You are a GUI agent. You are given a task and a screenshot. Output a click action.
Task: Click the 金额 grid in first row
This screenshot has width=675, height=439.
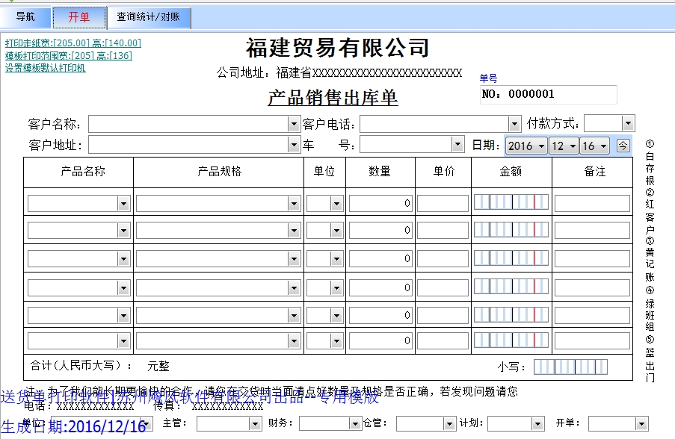point(511,202)
